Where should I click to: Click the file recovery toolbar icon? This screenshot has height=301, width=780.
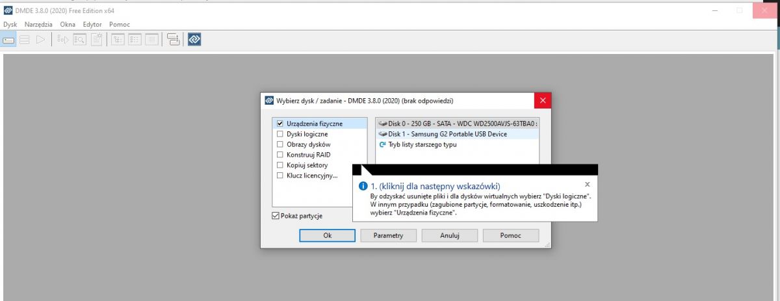coord(63,40)
